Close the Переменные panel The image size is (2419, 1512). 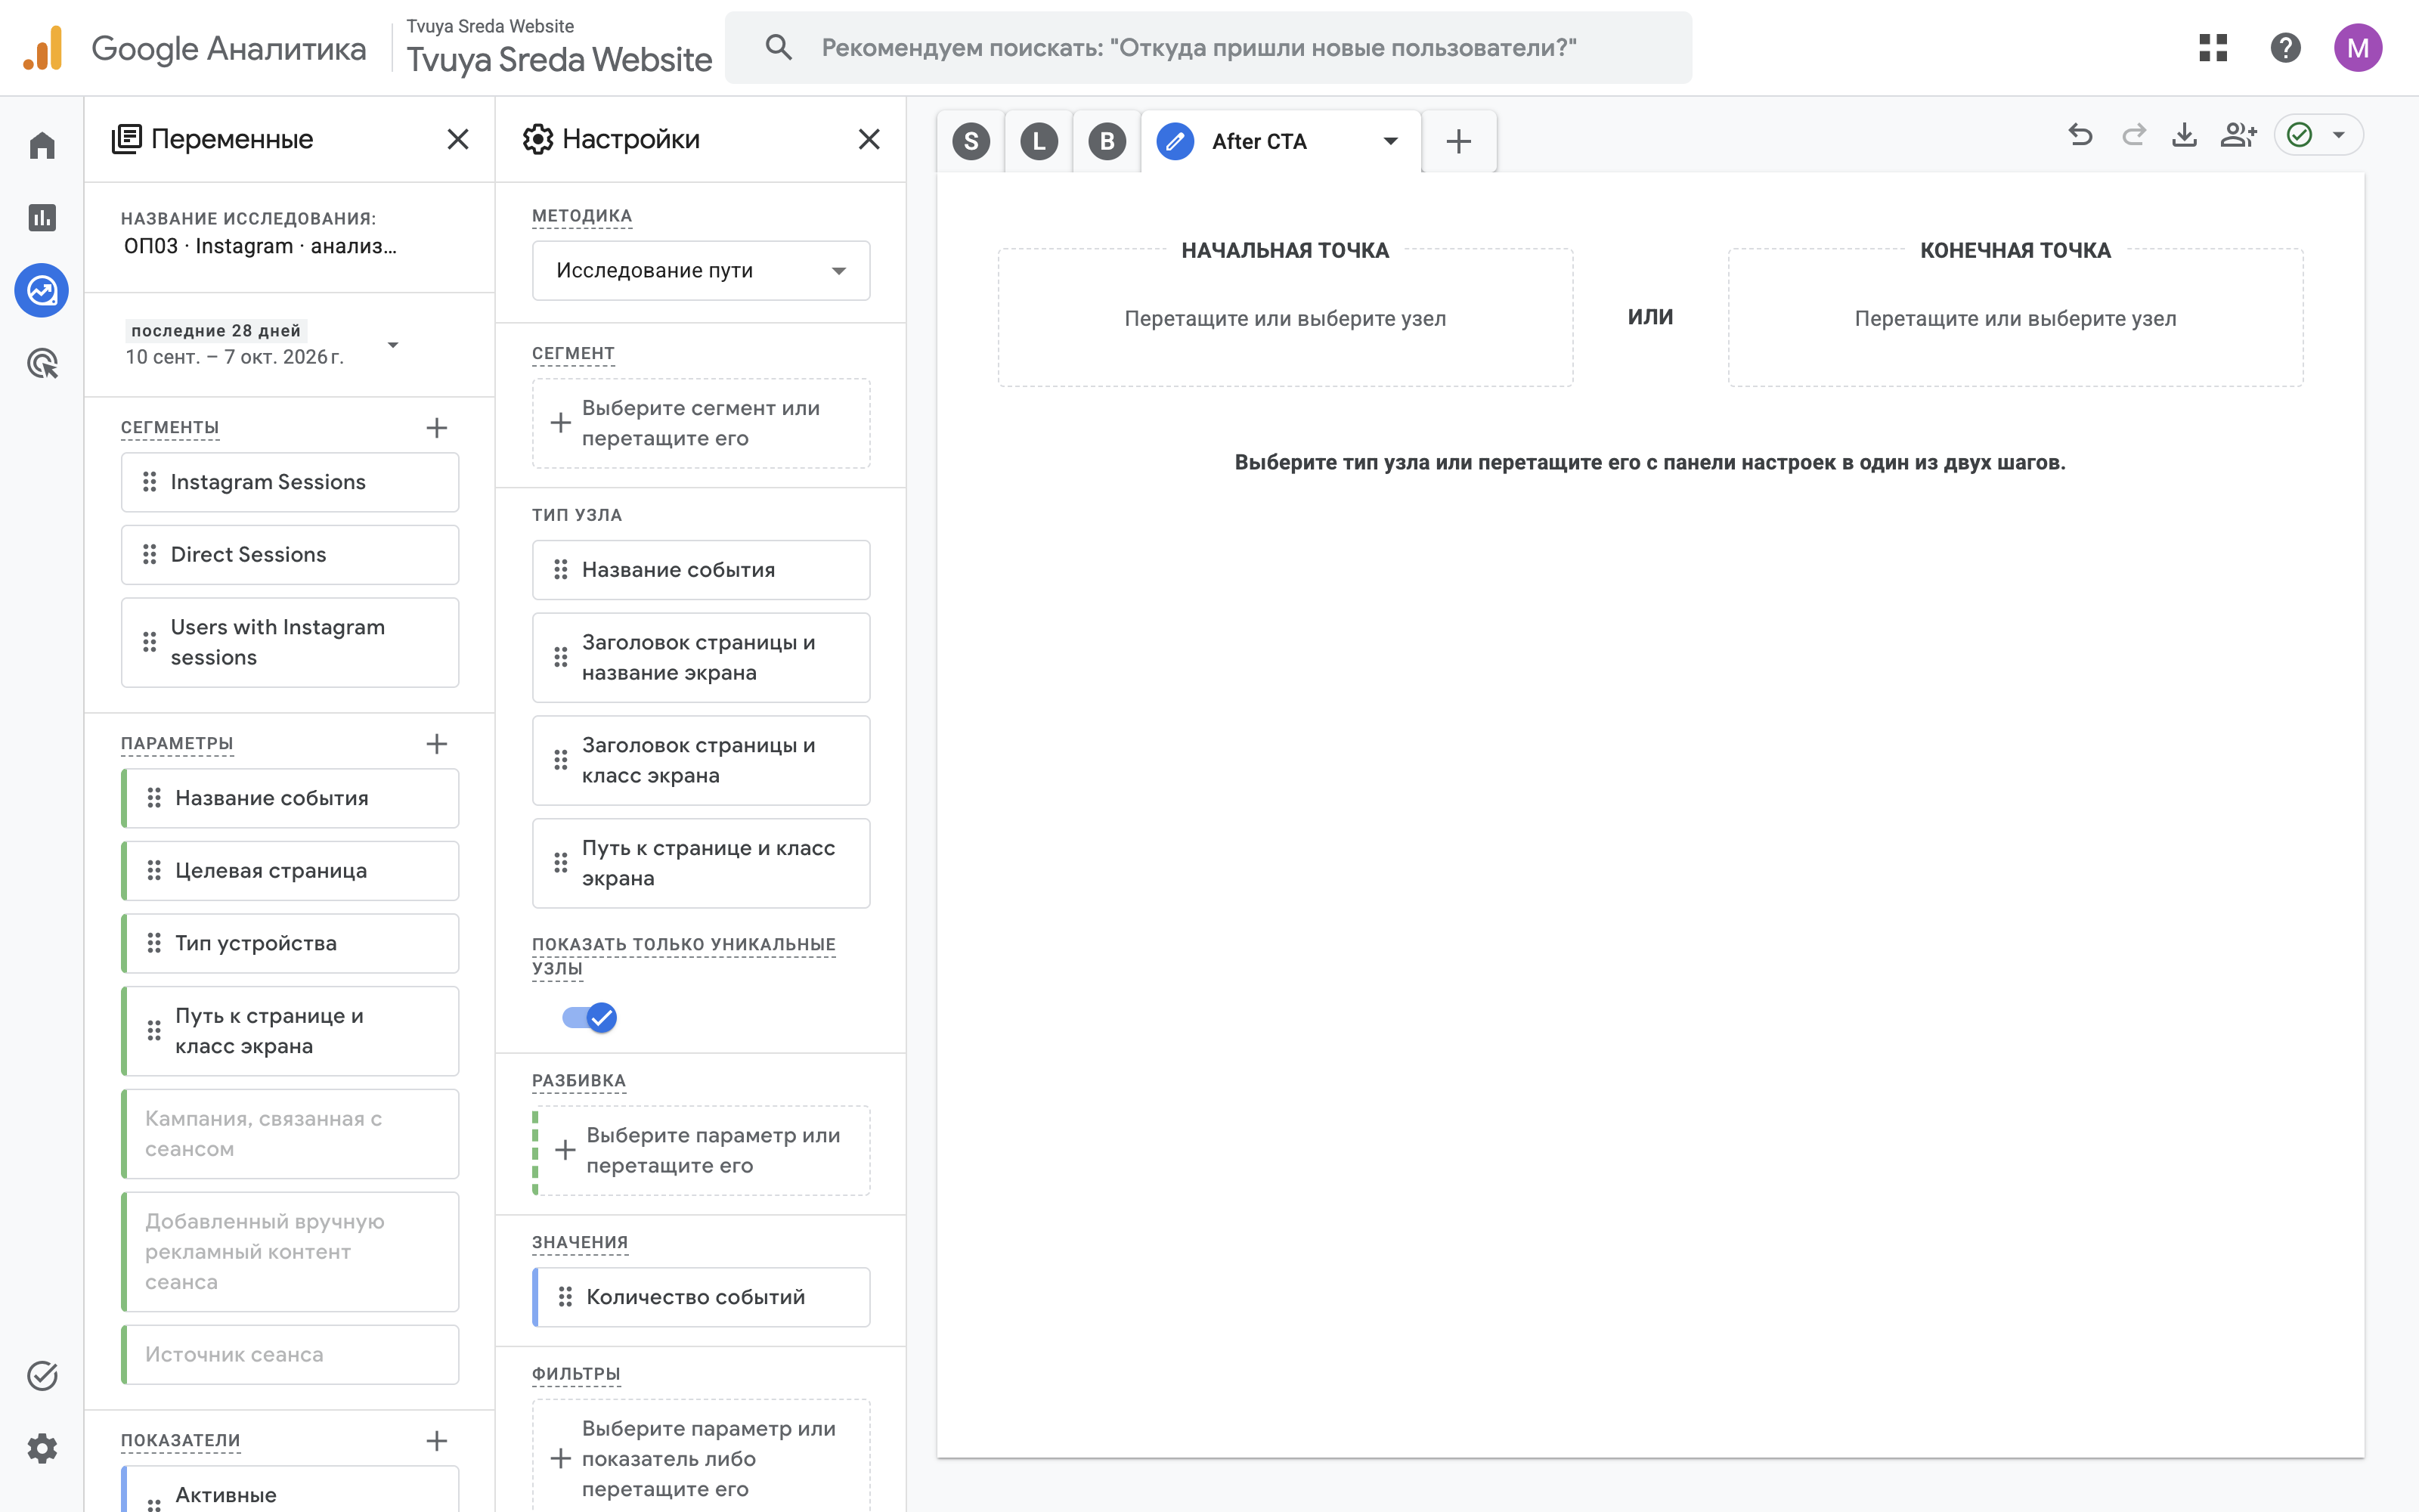click(458, 139)
